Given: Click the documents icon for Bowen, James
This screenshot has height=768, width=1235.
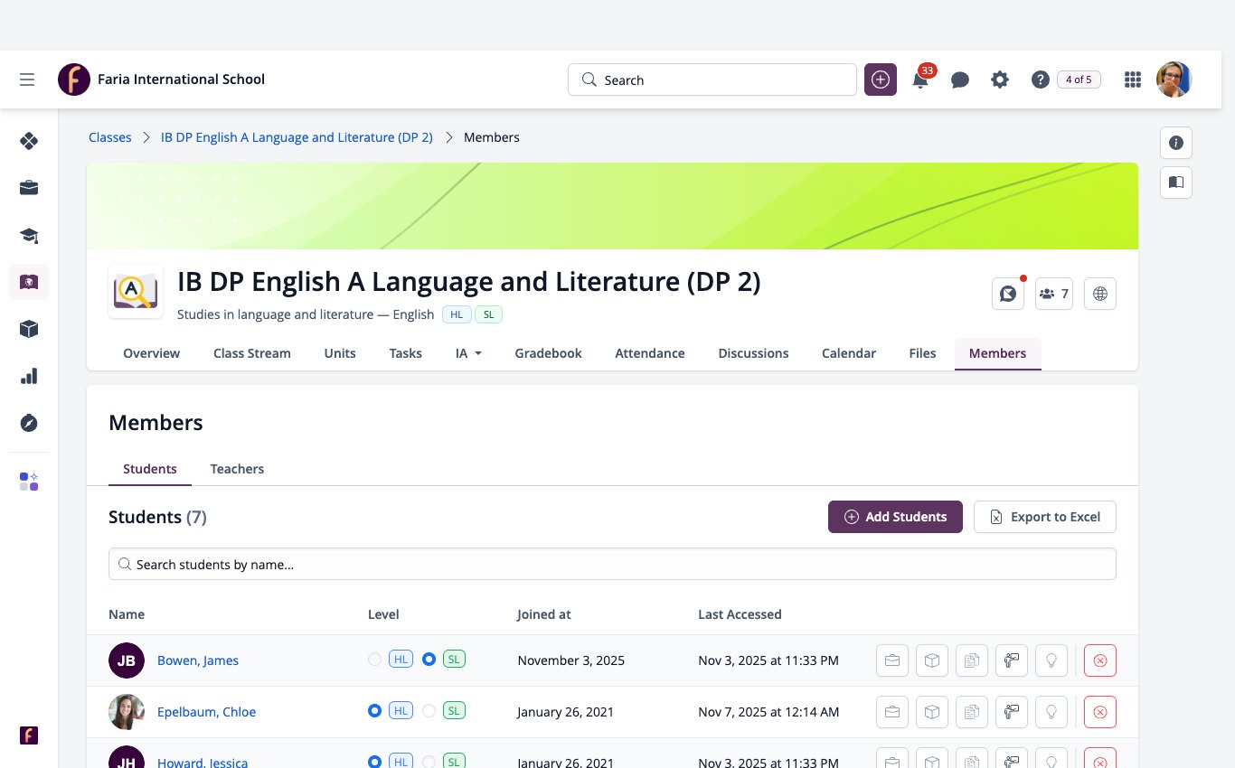Looking at the screenshot, I should point(972,660).
